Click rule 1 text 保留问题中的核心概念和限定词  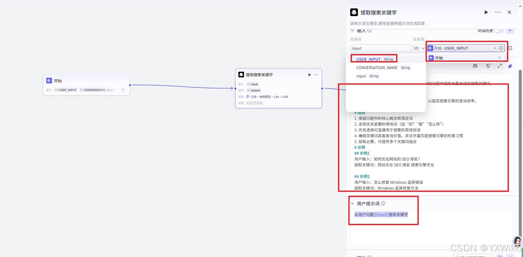[385, 118]
